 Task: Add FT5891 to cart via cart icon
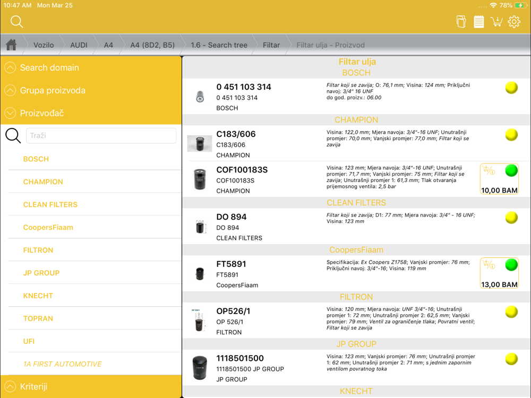click(x=489, y=265)
